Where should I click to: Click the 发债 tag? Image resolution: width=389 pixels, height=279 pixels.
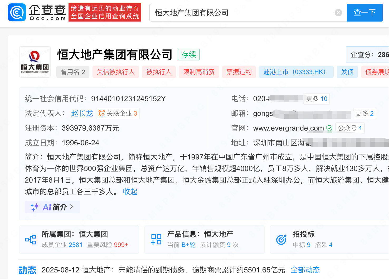(347, 72)
